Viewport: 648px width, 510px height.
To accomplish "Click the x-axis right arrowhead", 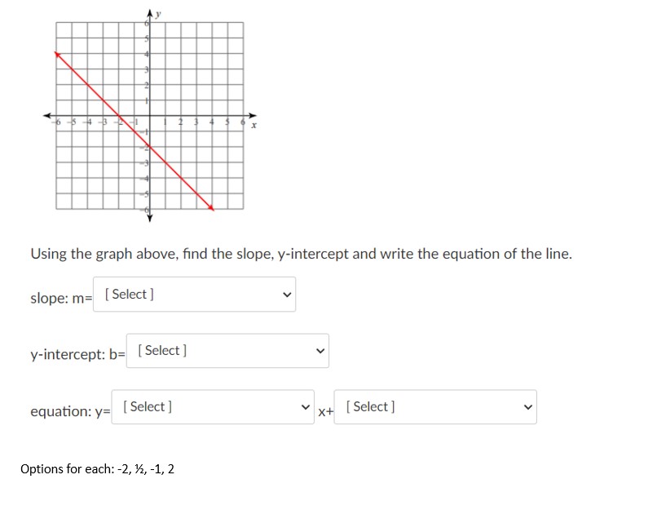I will pyautogui.click(x=253, y=115).
